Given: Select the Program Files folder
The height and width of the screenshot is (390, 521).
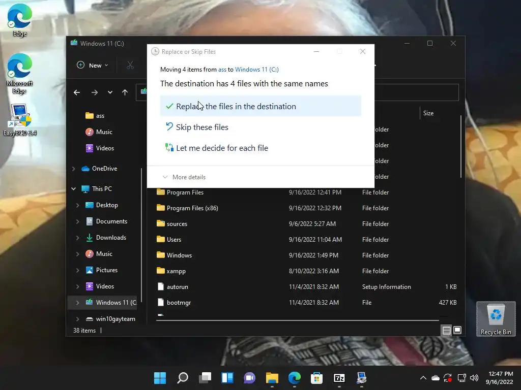Looking at the screenshot, I should [x=306, y=192].
